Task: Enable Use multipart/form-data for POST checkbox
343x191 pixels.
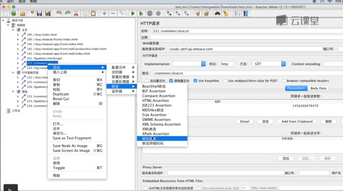Action: coord(225,81)
